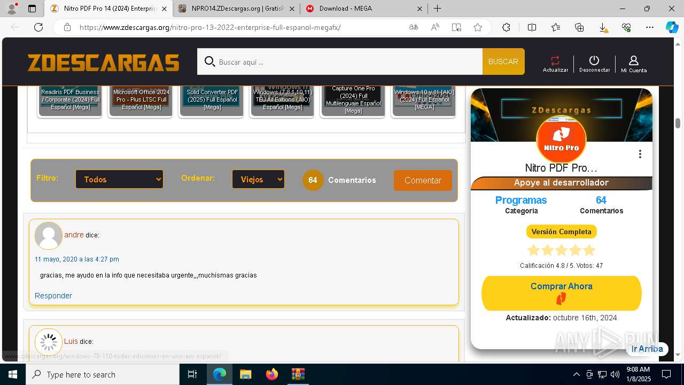Click the Comentar button
Screen dimensions: 684x385
(423, 180)
